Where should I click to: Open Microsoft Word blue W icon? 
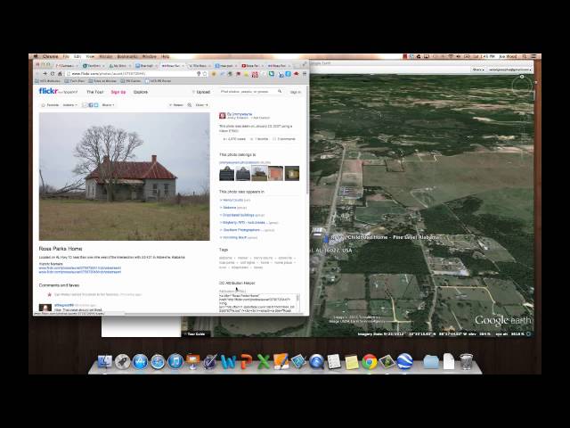(x=228, y=362)
